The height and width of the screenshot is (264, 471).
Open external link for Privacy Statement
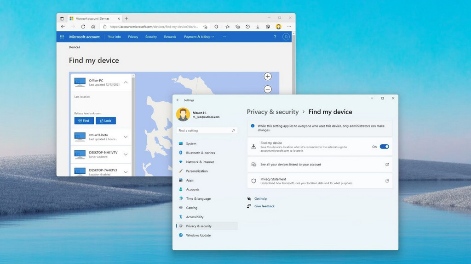[387, 181]
